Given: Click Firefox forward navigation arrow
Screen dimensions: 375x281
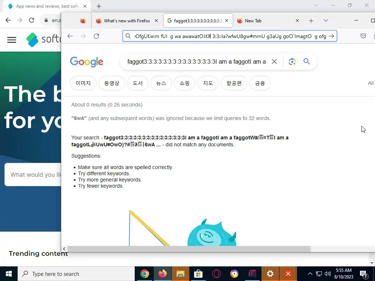Looking at the screenshot, I should point(83,36).
